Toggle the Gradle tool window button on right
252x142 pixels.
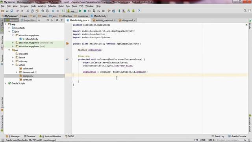point(250,25)
